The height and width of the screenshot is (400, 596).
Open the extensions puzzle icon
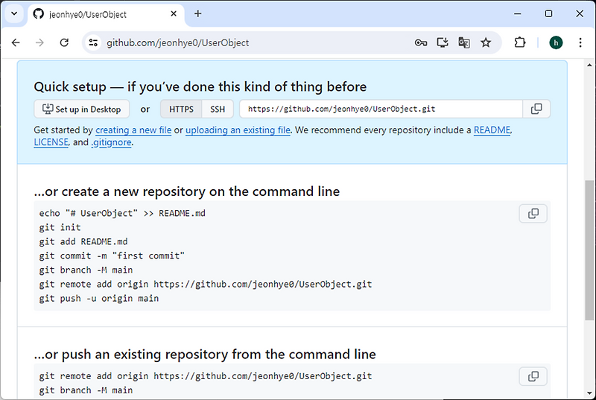coord(519,42)
